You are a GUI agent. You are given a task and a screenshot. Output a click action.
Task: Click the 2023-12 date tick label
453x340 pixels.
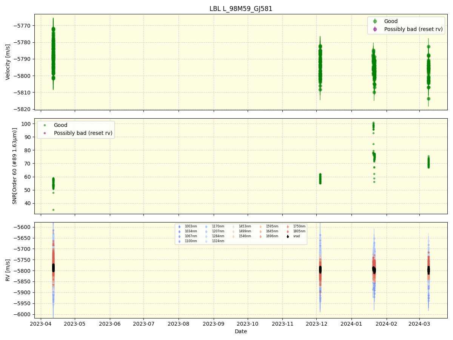(317, 324)
